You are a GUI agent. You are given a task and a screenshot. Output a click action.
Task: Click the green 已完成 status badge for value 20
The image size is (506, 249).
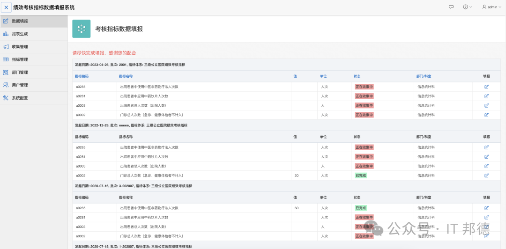click(x=361, y=176)
